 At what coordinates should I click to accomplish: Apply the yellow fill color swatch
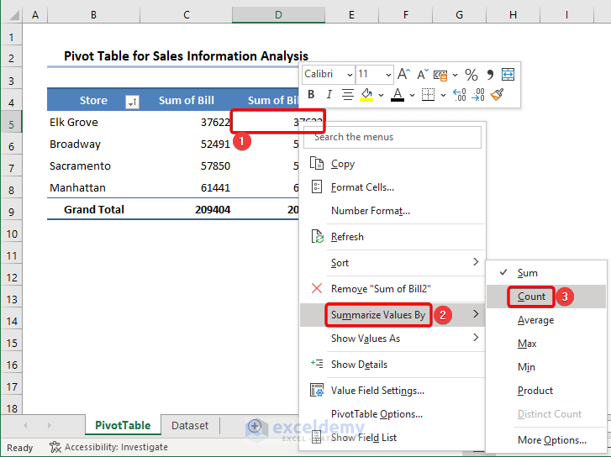click(366, 95)
